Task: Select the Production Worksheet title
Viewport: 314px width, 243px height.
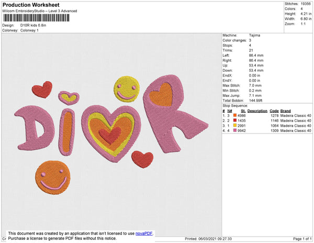Action: pos(31,5)
